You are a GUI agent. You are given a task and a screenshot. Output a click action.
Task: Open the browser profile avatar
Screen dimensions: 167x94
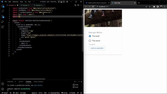pyautogui.click(x=161, y=7)
